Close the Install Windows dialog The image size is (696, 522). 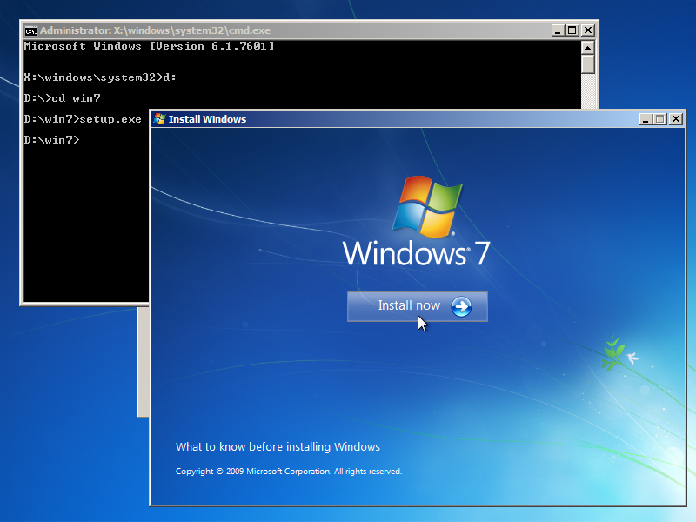[675, 119]
